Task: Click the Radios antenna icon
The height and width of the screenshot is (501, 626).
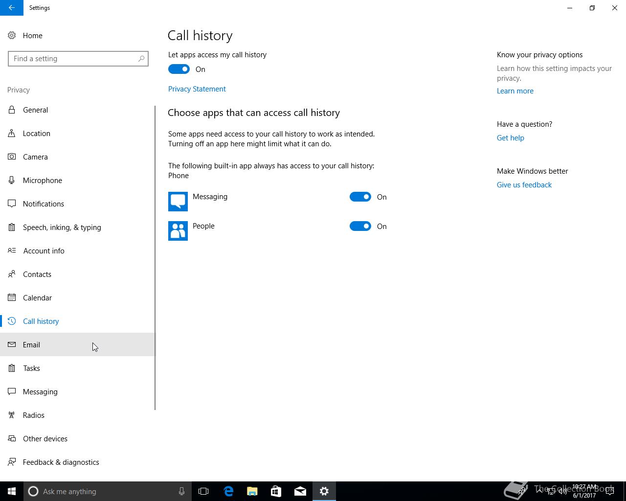Action: pos(12,415)
